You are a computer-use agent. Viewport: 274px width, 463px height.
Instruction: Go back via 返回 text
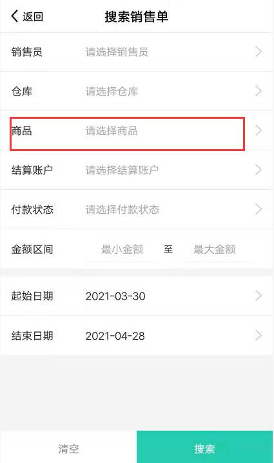33,17
